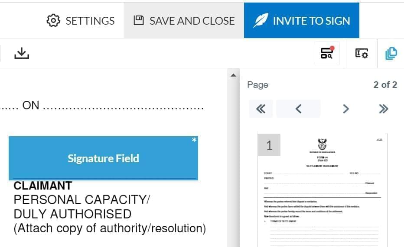Jump to last page with double-right chevron

[x=383, y=109]
